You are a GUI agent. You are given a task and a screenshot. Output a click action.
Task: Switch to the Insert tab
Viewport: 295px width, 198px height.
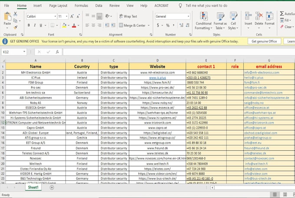(x=37, y=6)
